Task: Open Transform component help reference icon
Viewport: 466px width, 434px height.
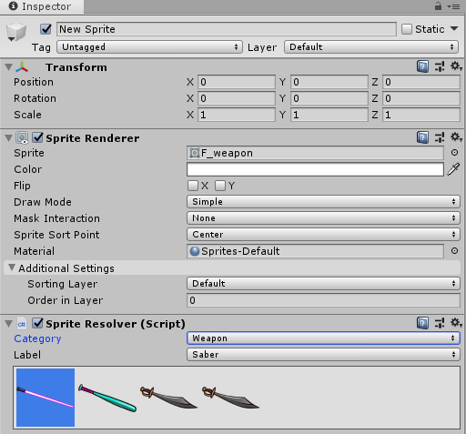Action: click(x=422, y=66)
